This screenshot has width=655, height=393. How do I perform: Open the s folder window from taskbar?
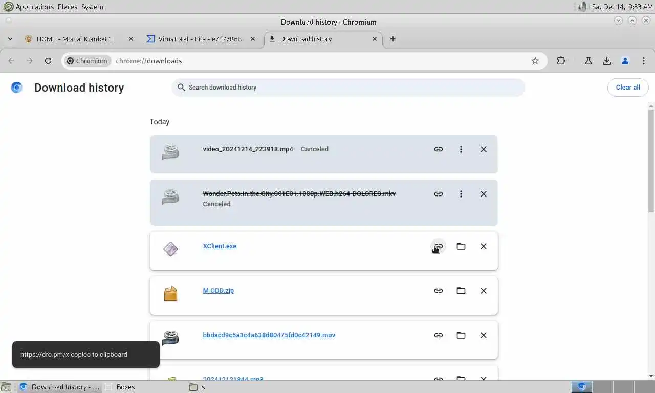coord(228,387)
